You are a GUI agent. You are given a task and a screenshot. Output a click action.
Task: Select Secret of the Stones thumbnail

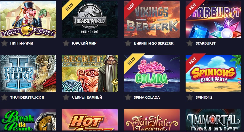(x=90, y=74)
